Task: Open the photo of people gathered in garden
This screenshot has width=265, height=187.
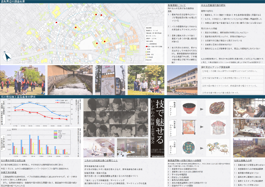Action: (146, 80)
